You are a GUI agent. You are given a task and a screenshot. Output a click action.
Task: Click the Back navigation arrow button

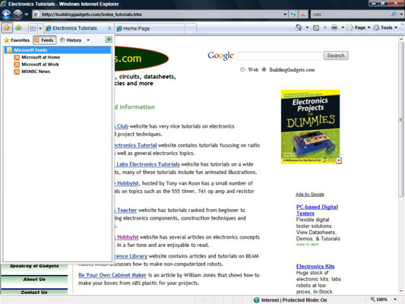6,14
